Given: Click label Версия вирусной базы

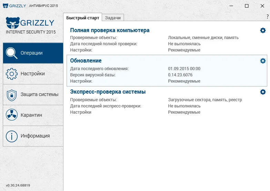Looking at the screenshot, I should pos(93,75).
